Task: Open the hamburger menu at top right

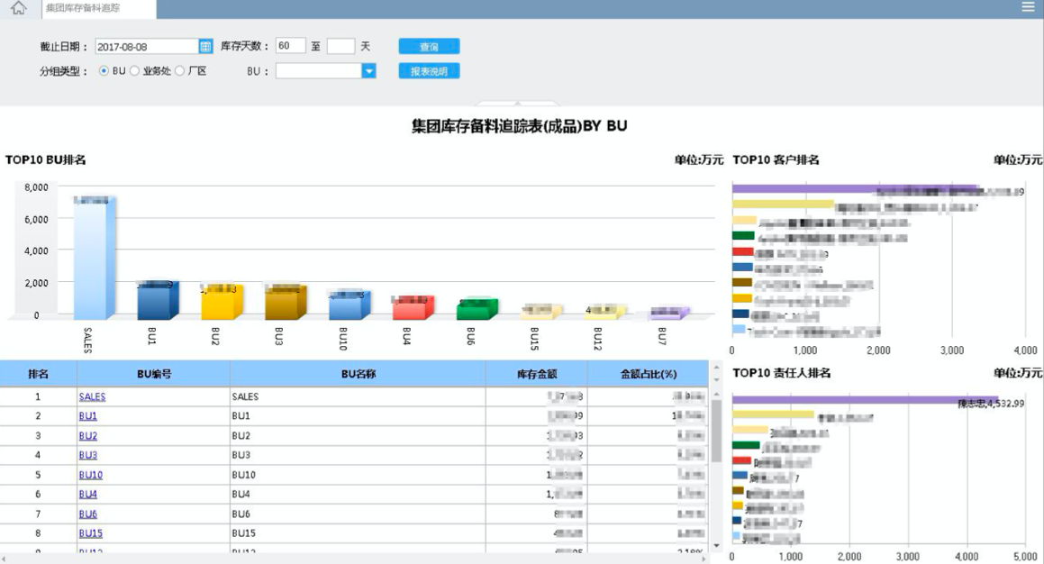Action: (x=1028, y=7)
